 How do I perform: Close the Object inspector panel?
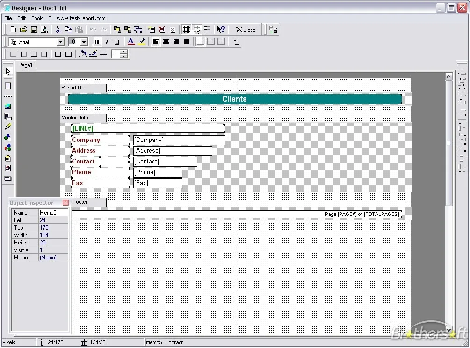tap(65, 203)
